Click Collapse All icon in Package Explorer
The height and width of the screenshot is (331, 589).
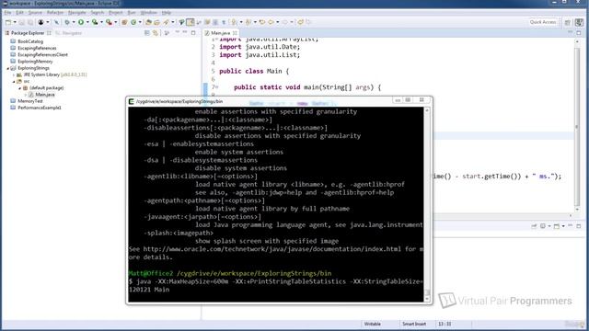click(147, 33)
